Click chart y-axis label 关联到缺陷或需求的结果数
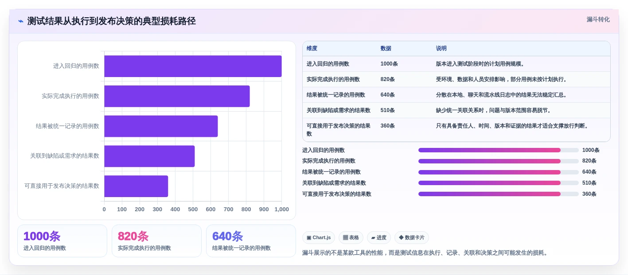628x275 pixels. [65, 156]
